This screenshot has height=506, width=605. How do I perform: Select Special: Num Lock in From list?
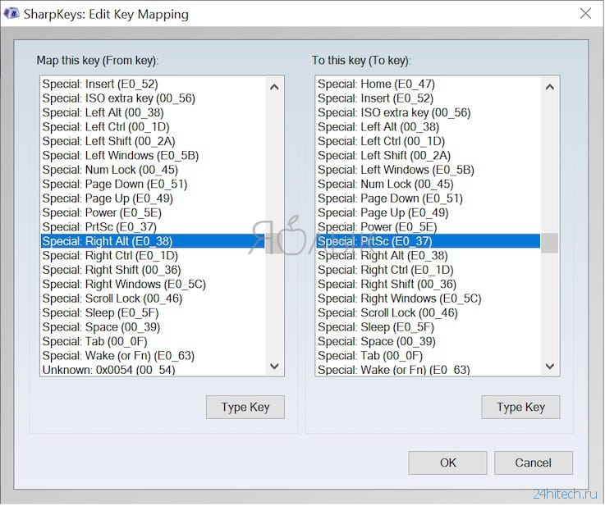pyautogui.click(x=153, y=170)
